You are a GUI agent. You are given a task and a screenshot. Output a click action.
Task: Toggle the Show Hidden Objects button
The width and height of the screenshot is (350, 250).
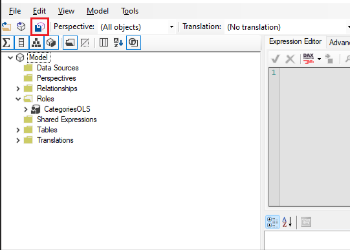click(x=85, y=43)
